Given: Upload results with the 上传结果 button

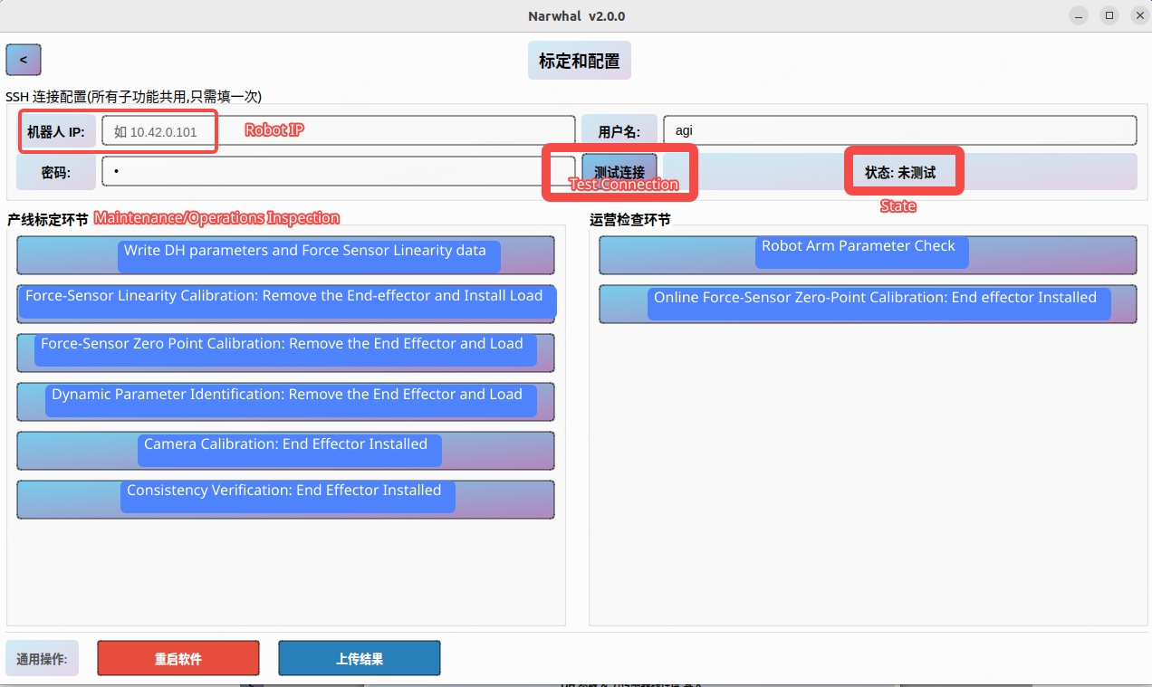Looking at the screenshot, I should click(360, 658).
